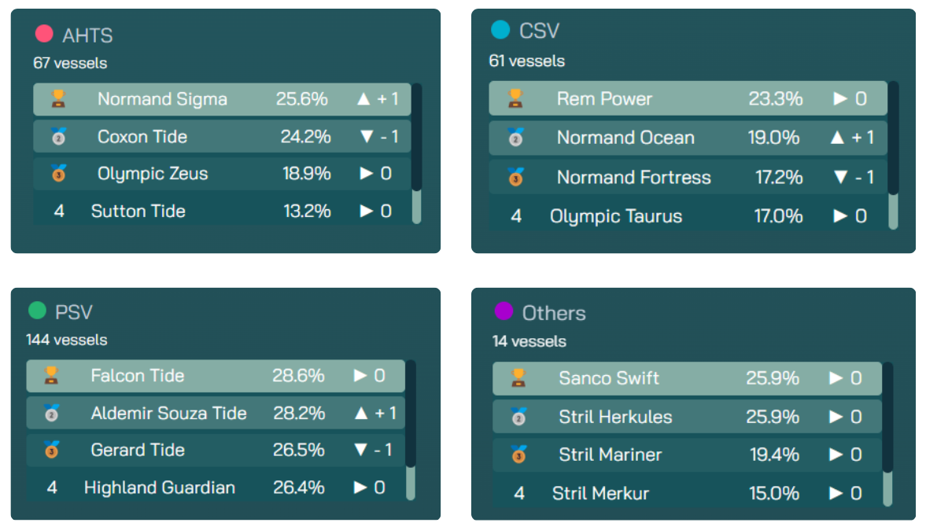The width and height of the screenshot is (926, 530).
Task: Click the red AHTS category dot
Action: click(x=44, y=34)
